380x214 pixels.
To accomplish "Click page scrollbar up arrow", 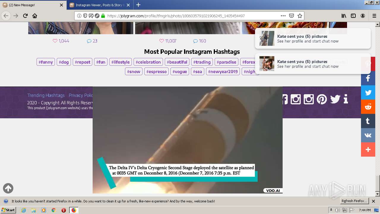I will [x=378, y=24].
